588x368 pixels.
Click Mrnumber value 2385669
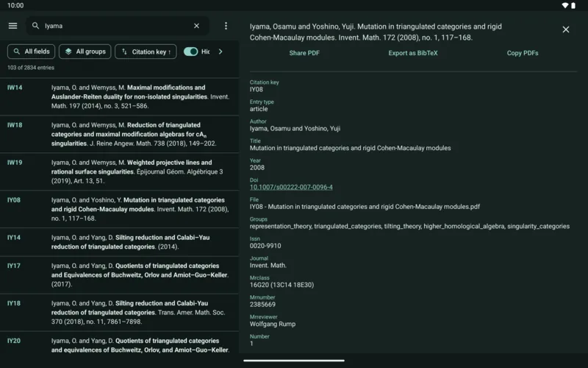(x=262, y=304)
